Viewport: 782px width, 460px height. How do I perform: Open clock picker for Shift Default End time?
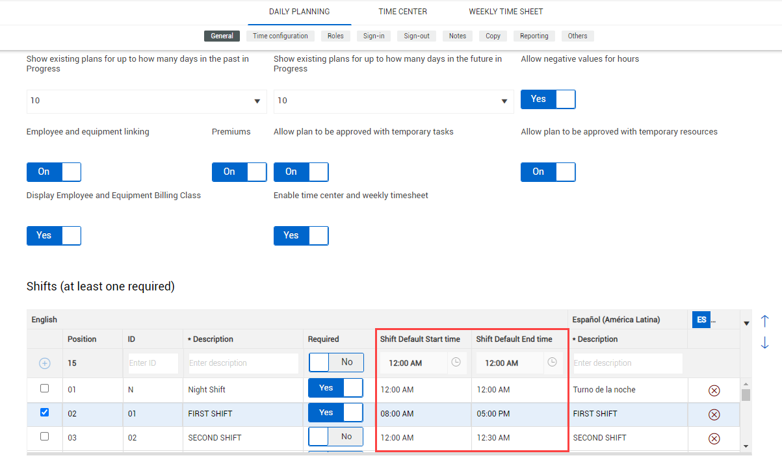tap(552, 363)
